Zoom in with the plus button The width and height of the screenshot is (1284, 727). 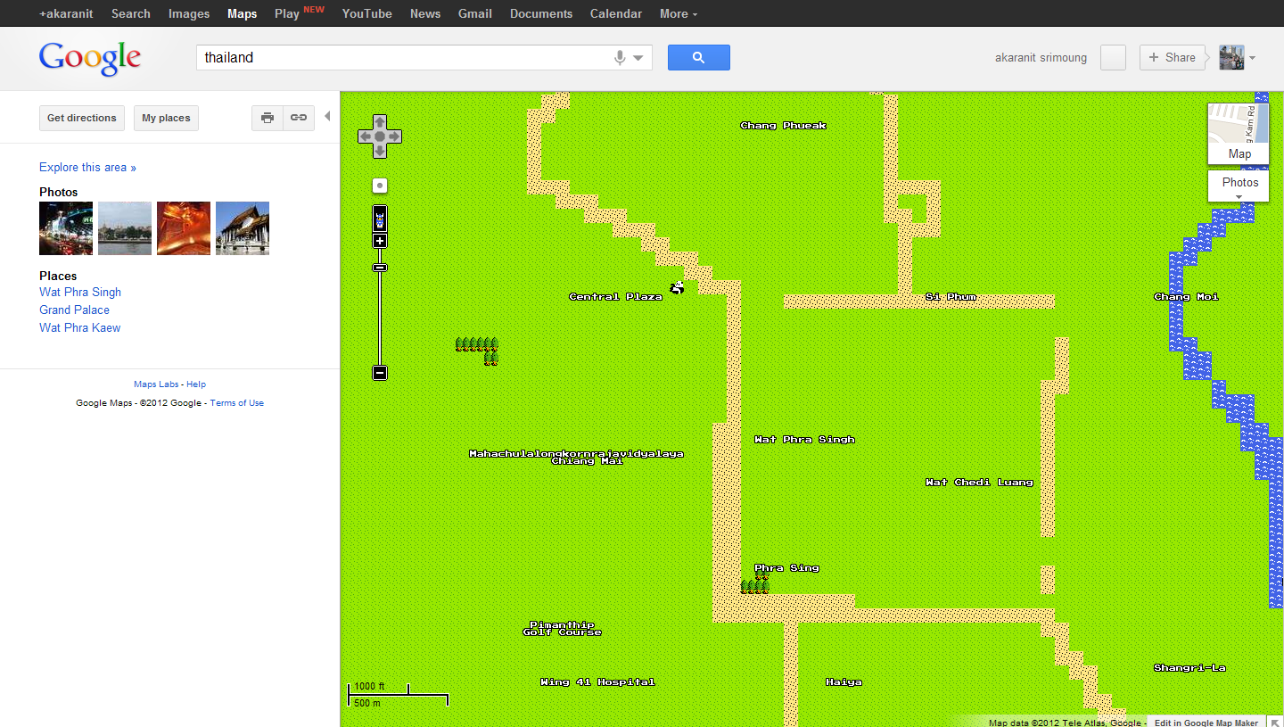click(x=380, y=241)
